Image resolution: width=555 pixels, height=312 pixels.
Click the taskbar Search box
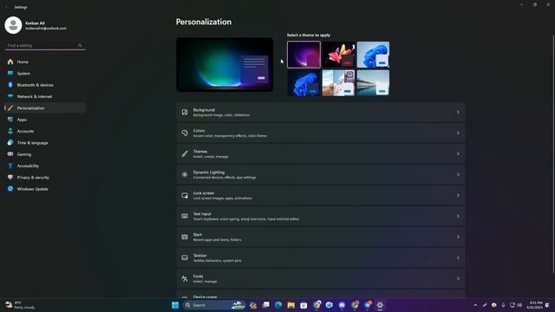(x=214, y=305)
